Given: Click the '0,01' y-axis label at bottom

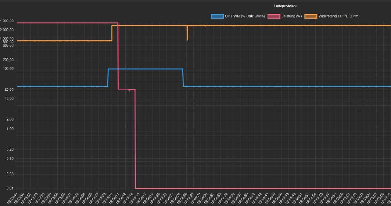Looking at the screenshot, I should click(x=10, y=188).
